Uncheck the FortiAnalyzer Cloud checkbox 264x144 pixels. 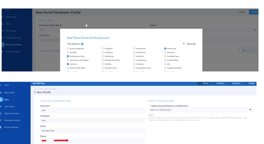pyautogui.click(x=68, y=56)
